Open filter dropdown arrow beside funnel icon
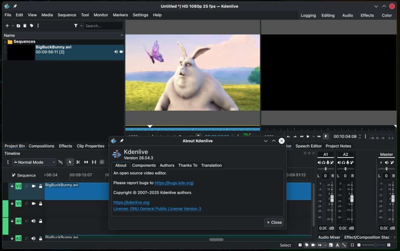The width and height of the screenshot is (400, 251). [81, 26]
